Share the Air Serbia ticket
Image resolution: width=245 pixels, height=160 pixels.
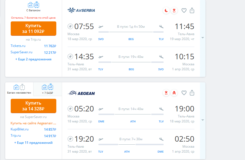(192, 10)
